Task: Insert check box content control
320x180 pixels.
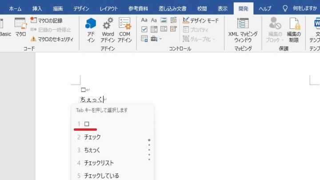Action: tap(144, 29)
